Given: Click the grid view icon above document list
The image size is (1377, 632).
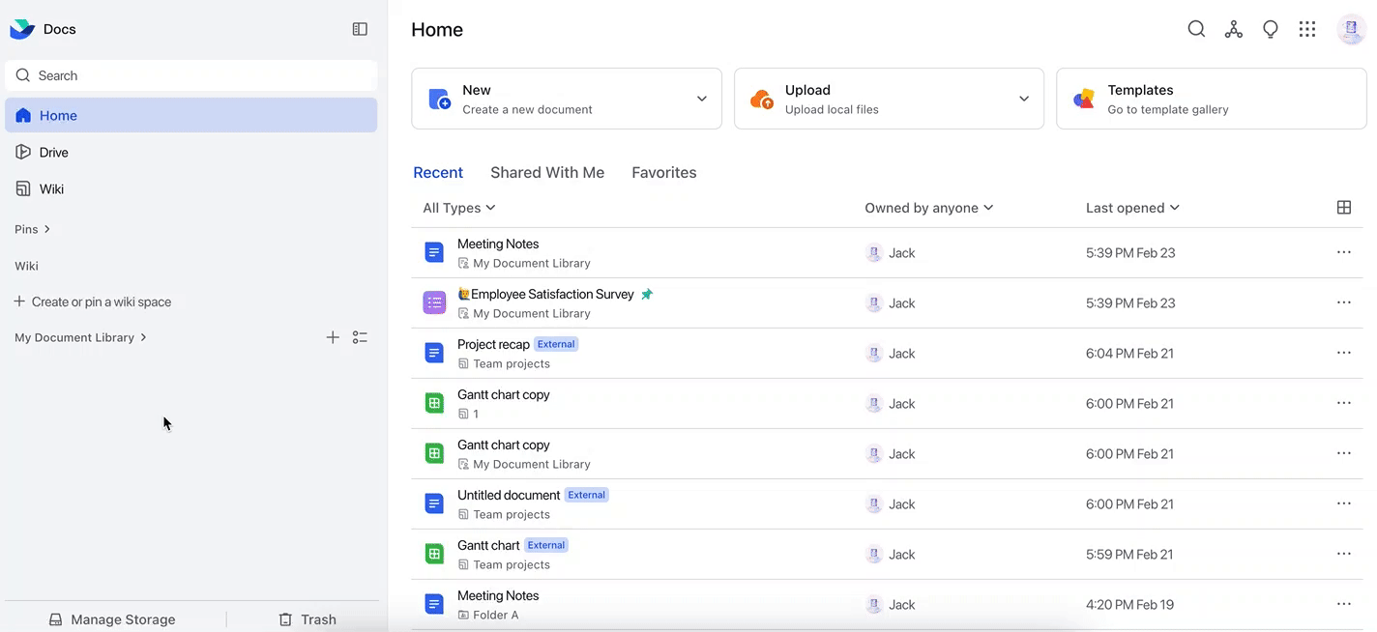Looking at the screenshot, I should click(1344, 207).
